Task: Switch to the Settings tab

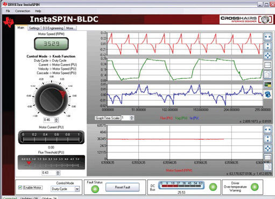Action: (34, 28)
